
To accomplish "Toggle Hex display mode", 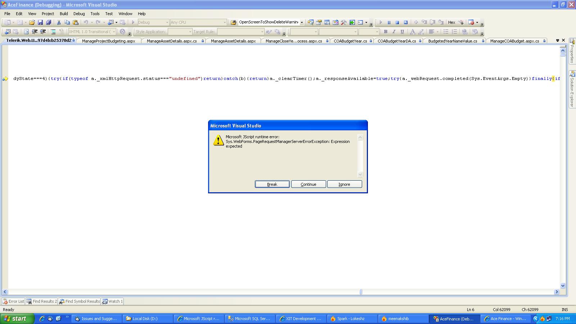I will pos(451,22).
